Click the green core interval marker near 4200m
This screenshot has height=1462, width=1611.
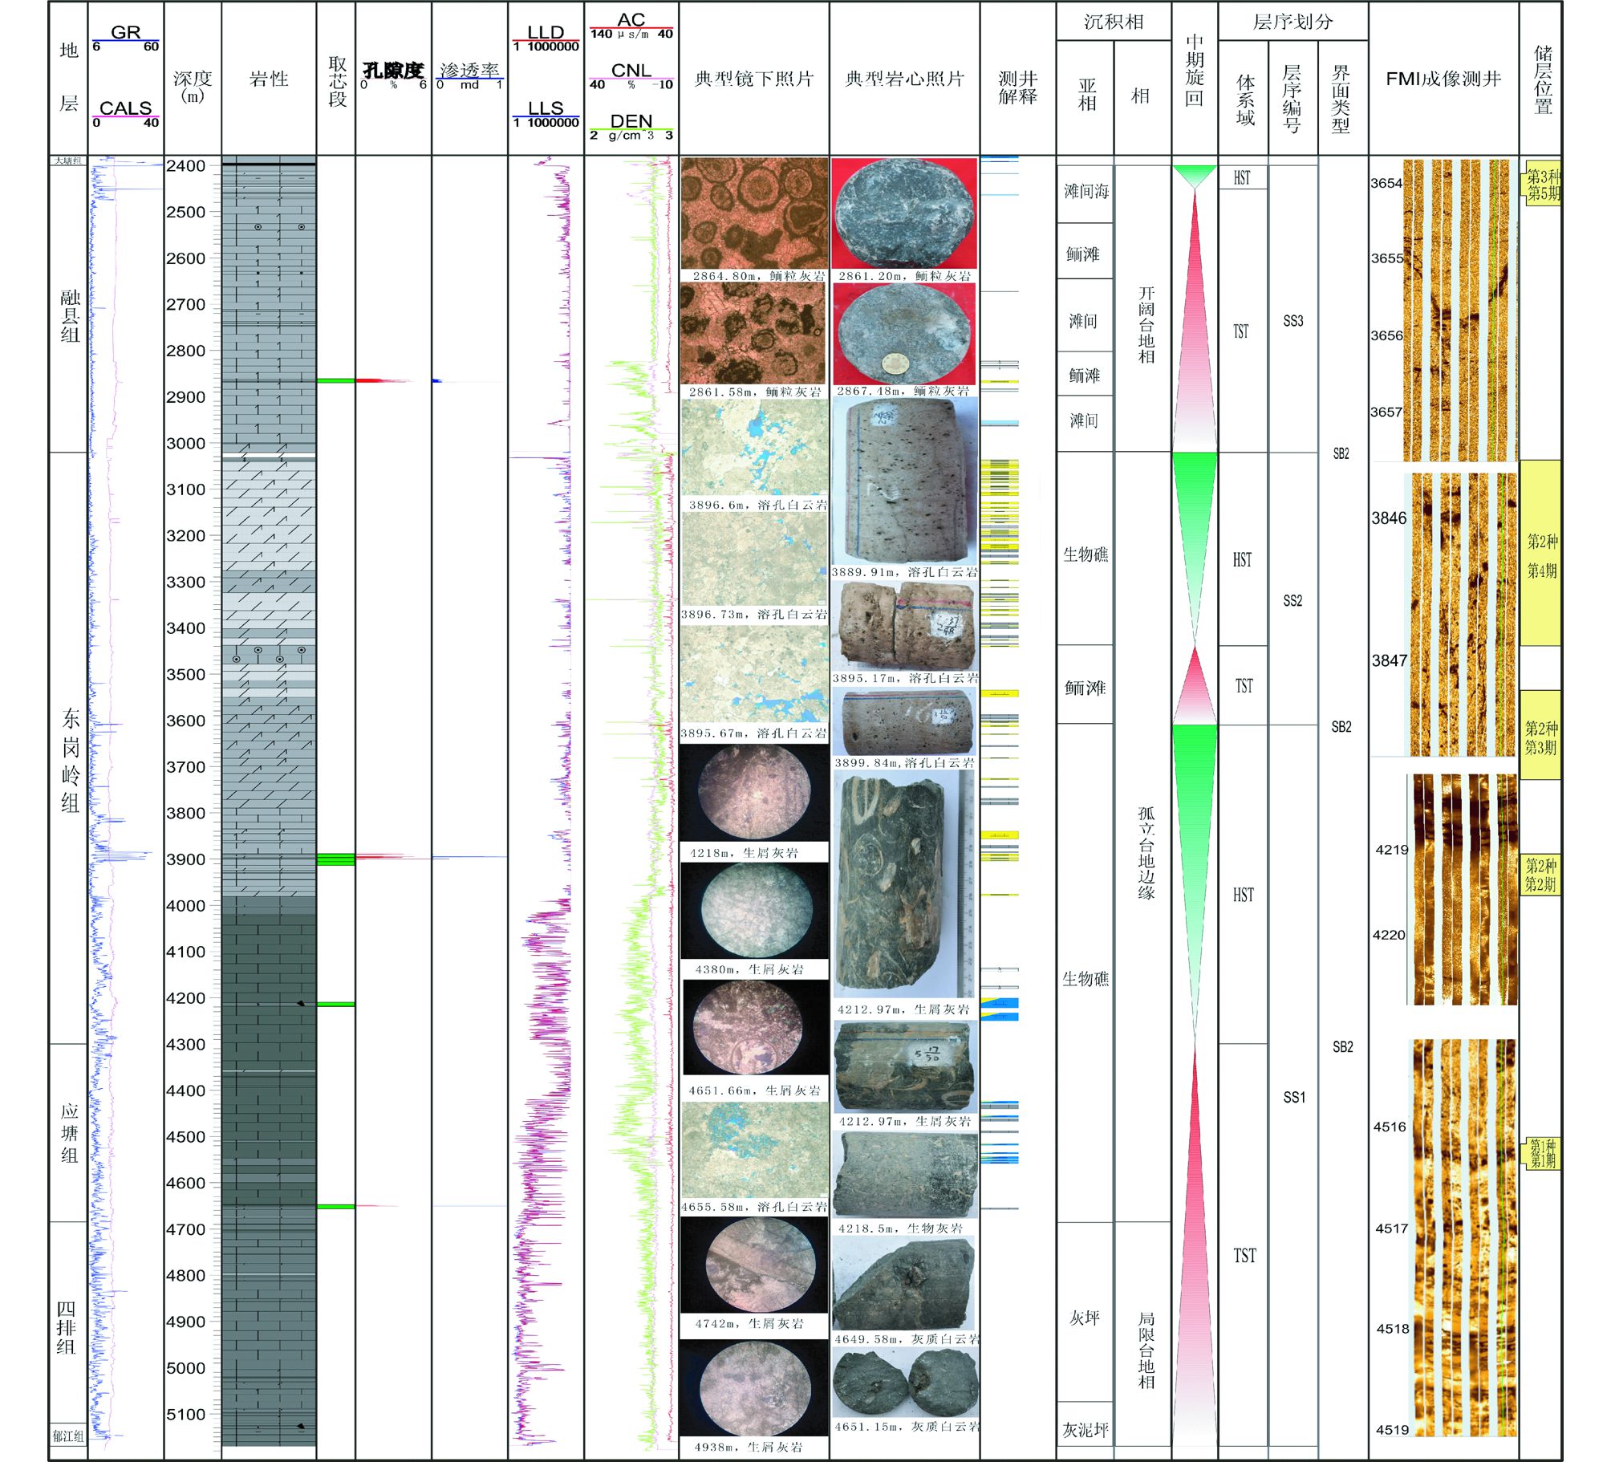[x=335, y=1004]
